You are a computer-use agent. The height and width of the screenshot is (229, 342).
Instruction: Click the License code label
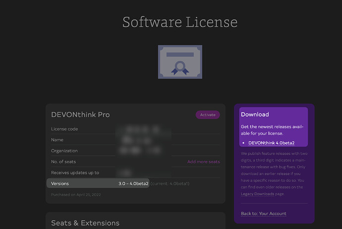pyautogui.click(x=64, y=129)
